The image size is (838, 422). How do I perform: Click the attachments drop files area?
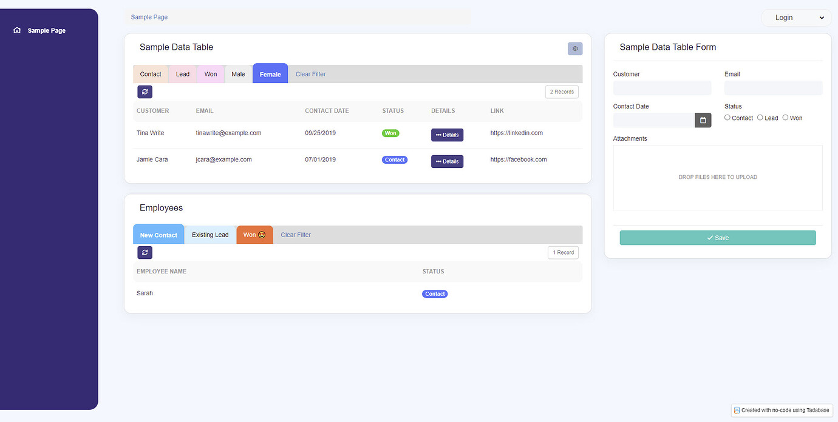(x=718, y=178)
